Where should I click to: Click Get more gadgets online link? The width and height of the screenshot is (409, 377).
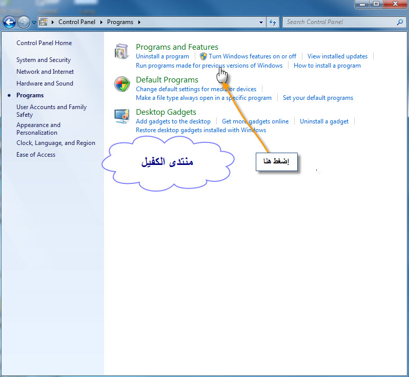click(x=255, y=121)
